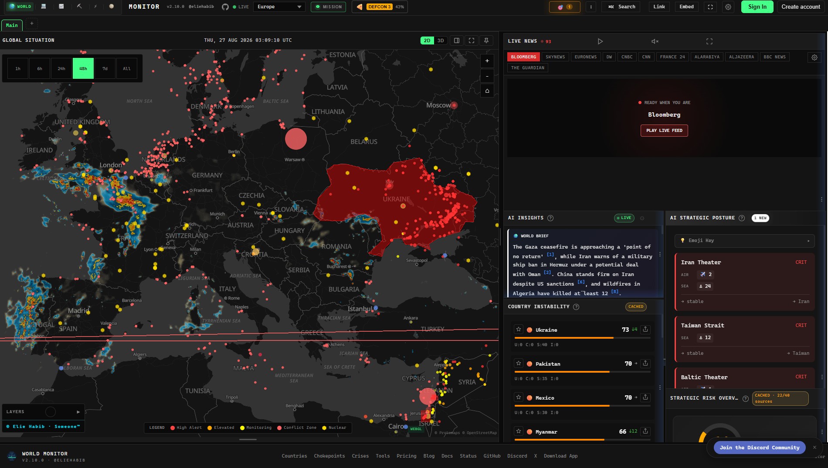The height and width of the screenshot is (468, 828).
Task: Open the Chokepoints footer link
Action: (x=329, y=456)
